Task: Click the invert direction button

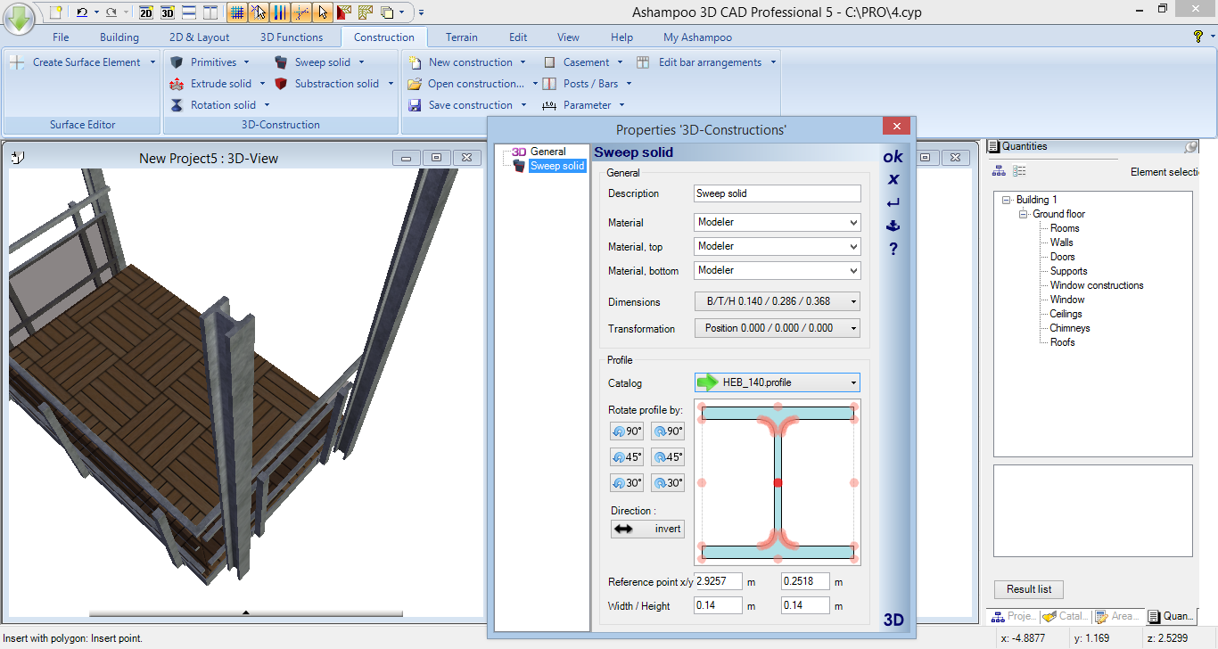Action: (647, 529)
